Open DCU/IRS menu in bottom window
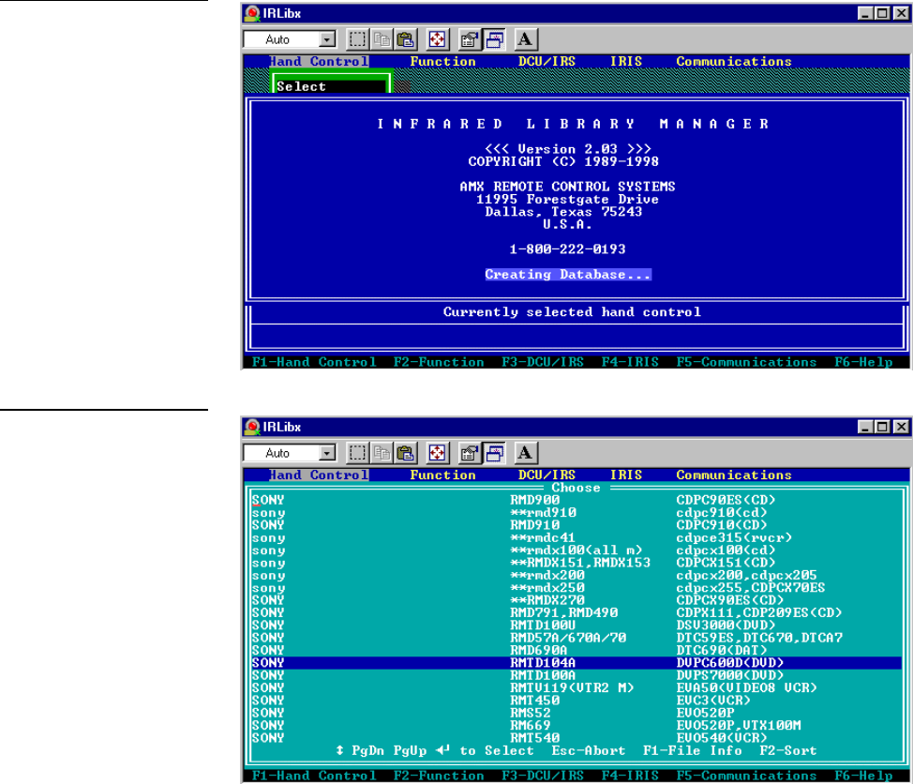Image resolution: width=913 pixels, height=784 pixels. pyautogui.click(x=546, y=475)
